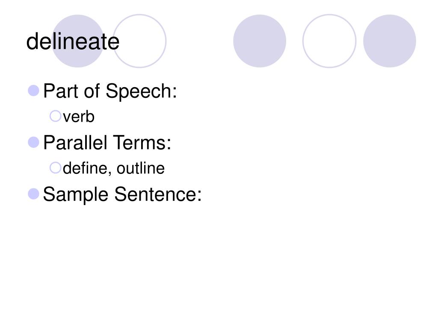Click the filled bullet before "Part of Speech:"

(33, 91)
